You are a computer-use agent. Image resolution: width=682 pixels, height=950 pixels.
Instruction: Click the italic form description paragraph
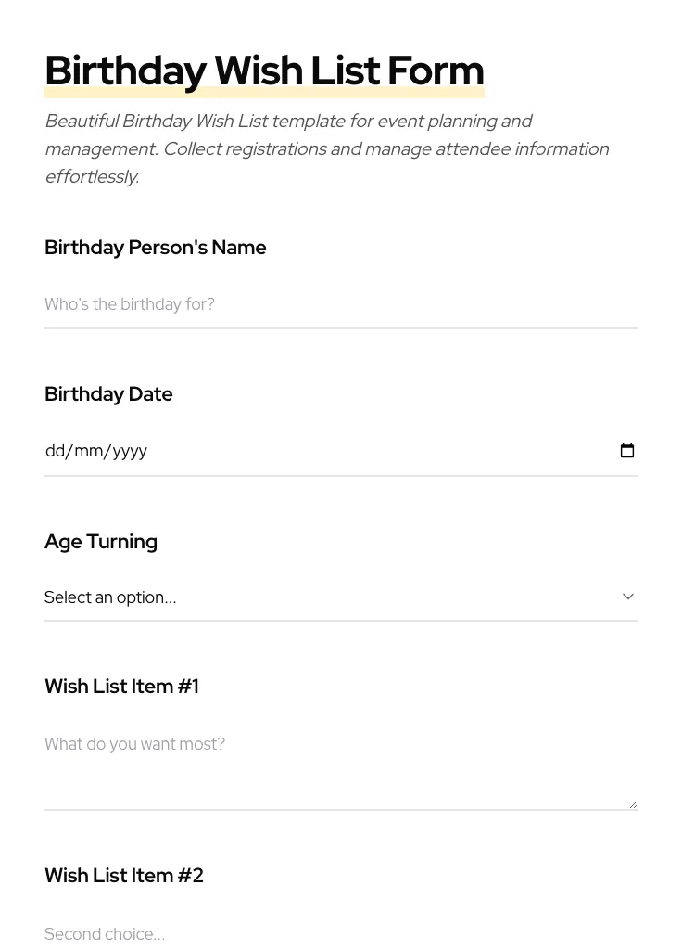(324, 148)
